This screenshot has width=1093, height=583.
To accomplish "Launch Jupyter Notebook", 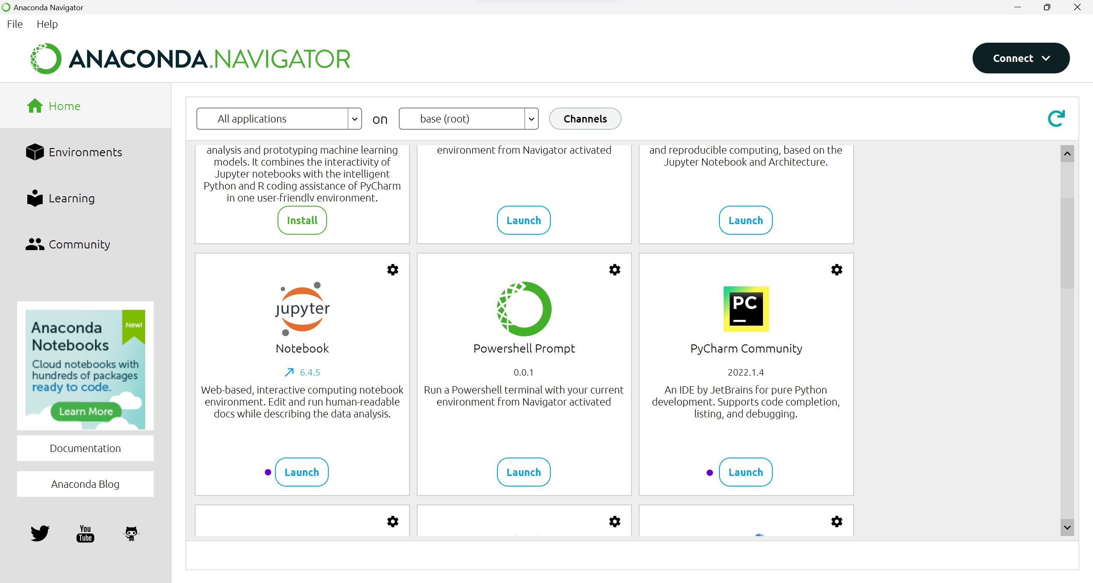I will [x=301, y=472].
